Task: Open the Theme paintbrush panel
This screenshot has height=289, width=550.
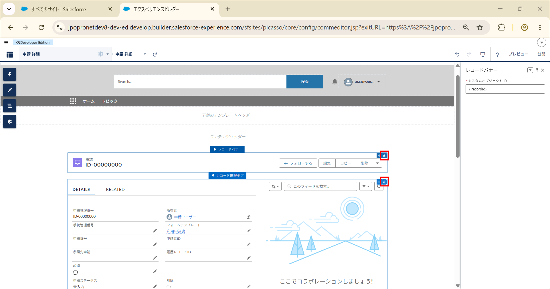Action: [10, 90]
